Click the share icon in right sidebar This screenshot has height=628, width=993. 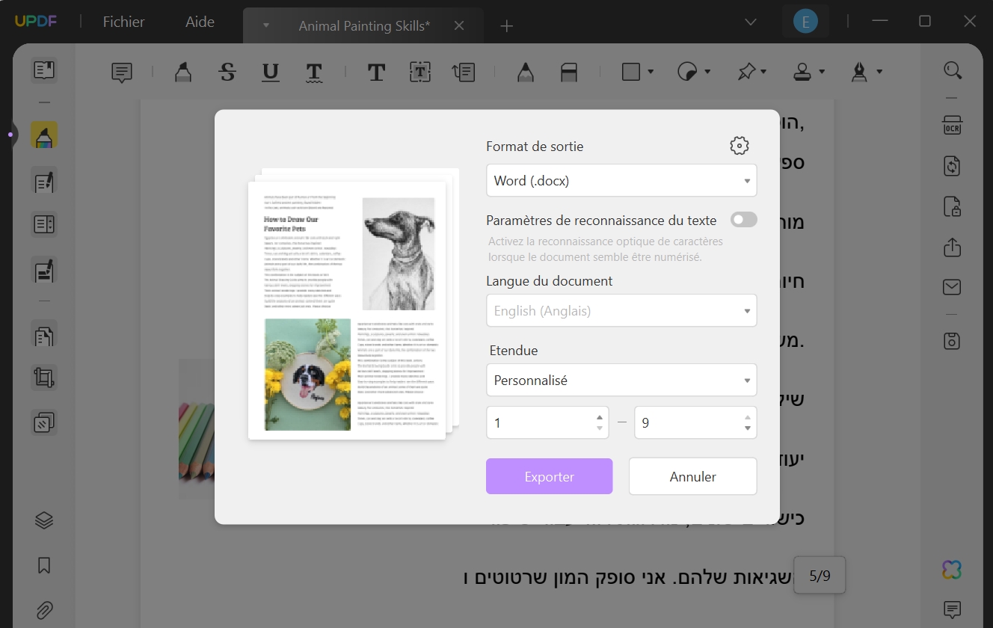[952, 247]
